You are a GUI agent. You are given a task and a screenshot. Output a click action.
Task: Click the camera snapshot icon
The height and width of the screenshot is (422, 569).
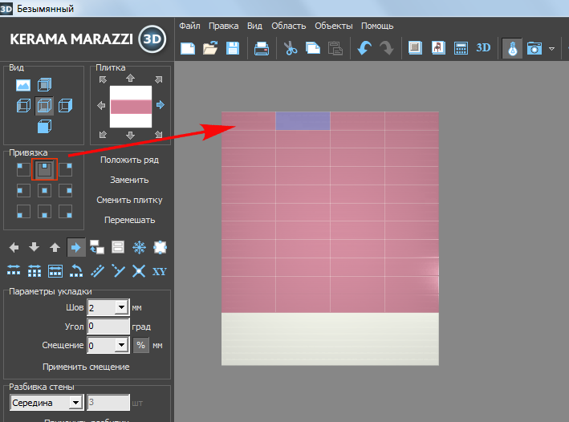[534, 48]
